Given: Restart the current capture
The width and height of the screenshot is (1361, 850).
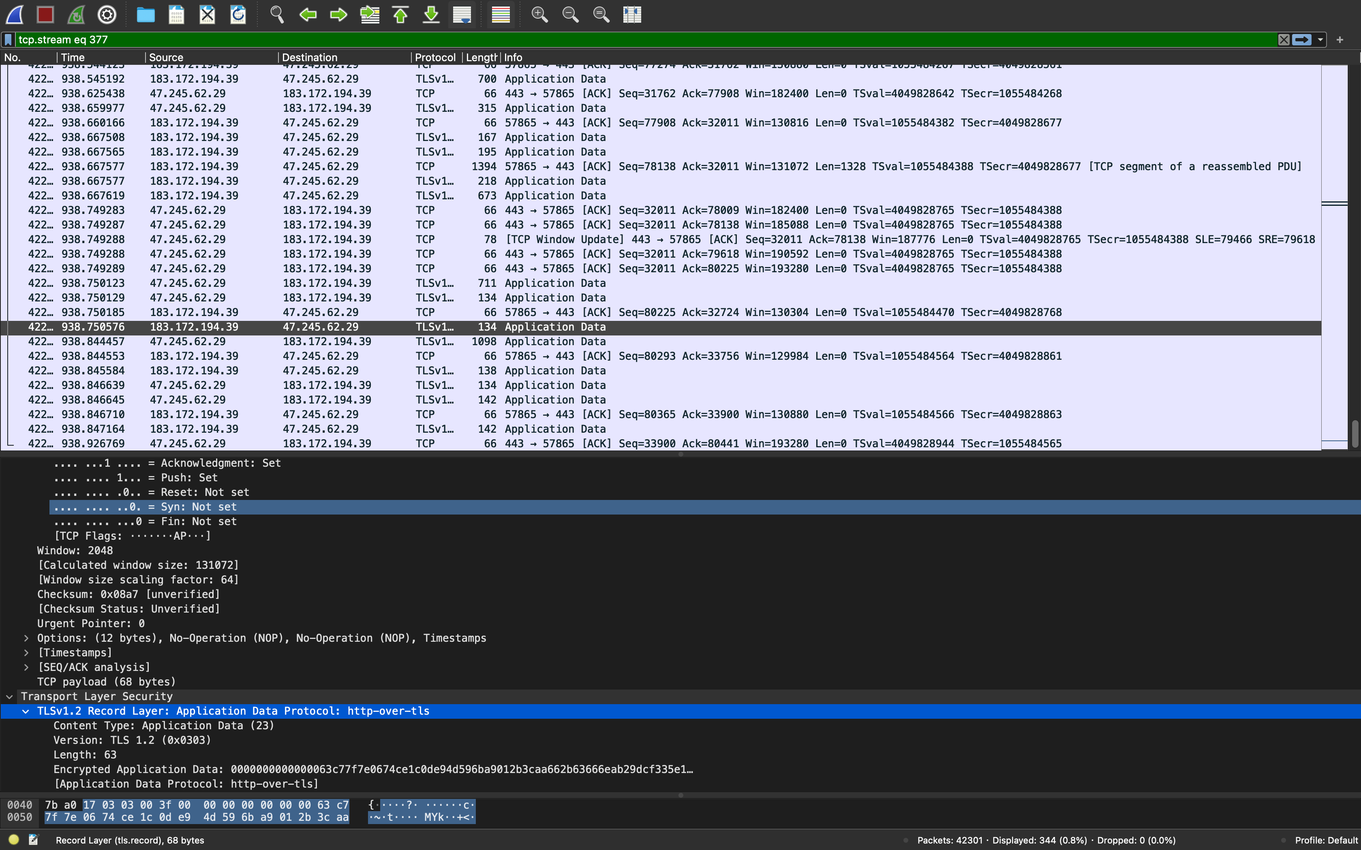Looking at the screenshot, I should click(x=76, y=15).
